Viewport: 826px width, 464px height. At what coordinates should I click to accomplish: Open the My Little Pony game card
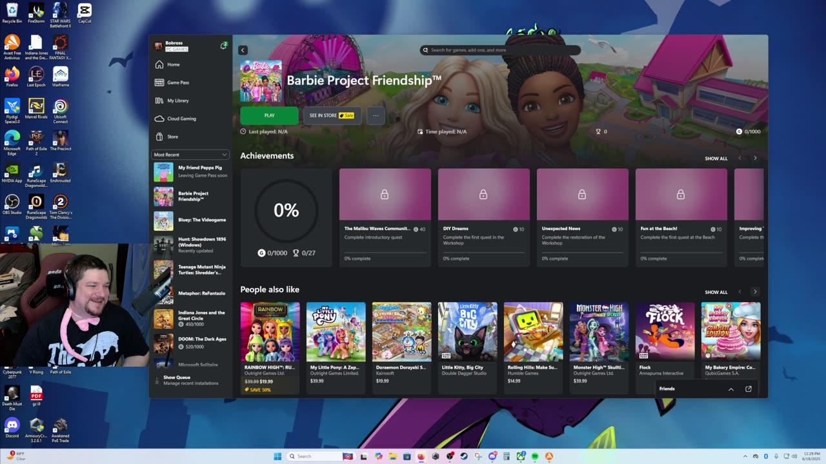coord(336,348)
